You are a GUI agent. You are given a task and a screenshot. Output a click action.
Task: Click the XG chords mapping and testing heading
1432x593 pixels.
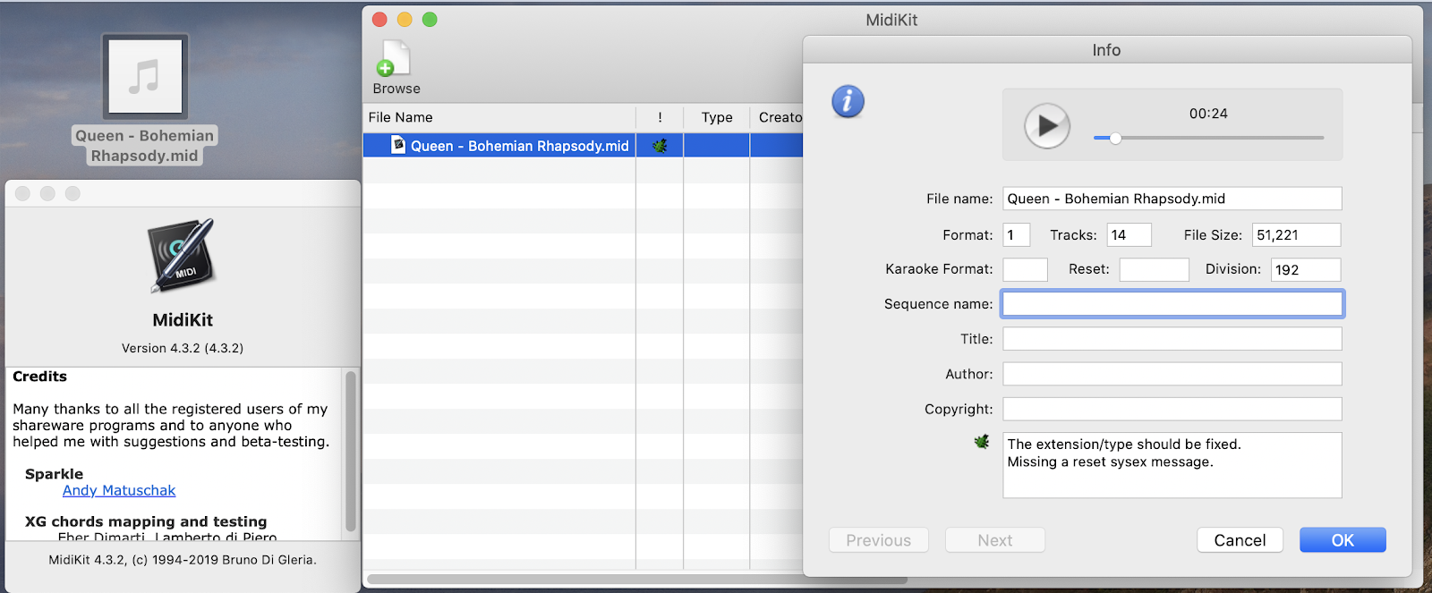click(146, 521)
